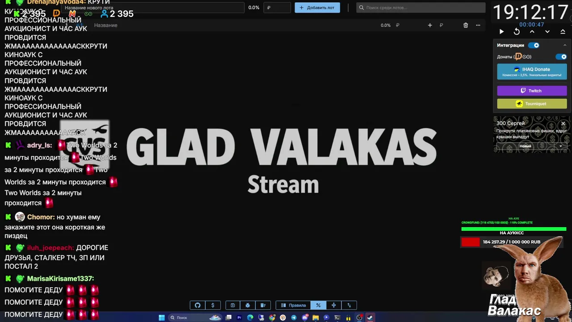Open Google Chrome from taskbar
The image size is (572, 322).
click(x=272, y=318)
